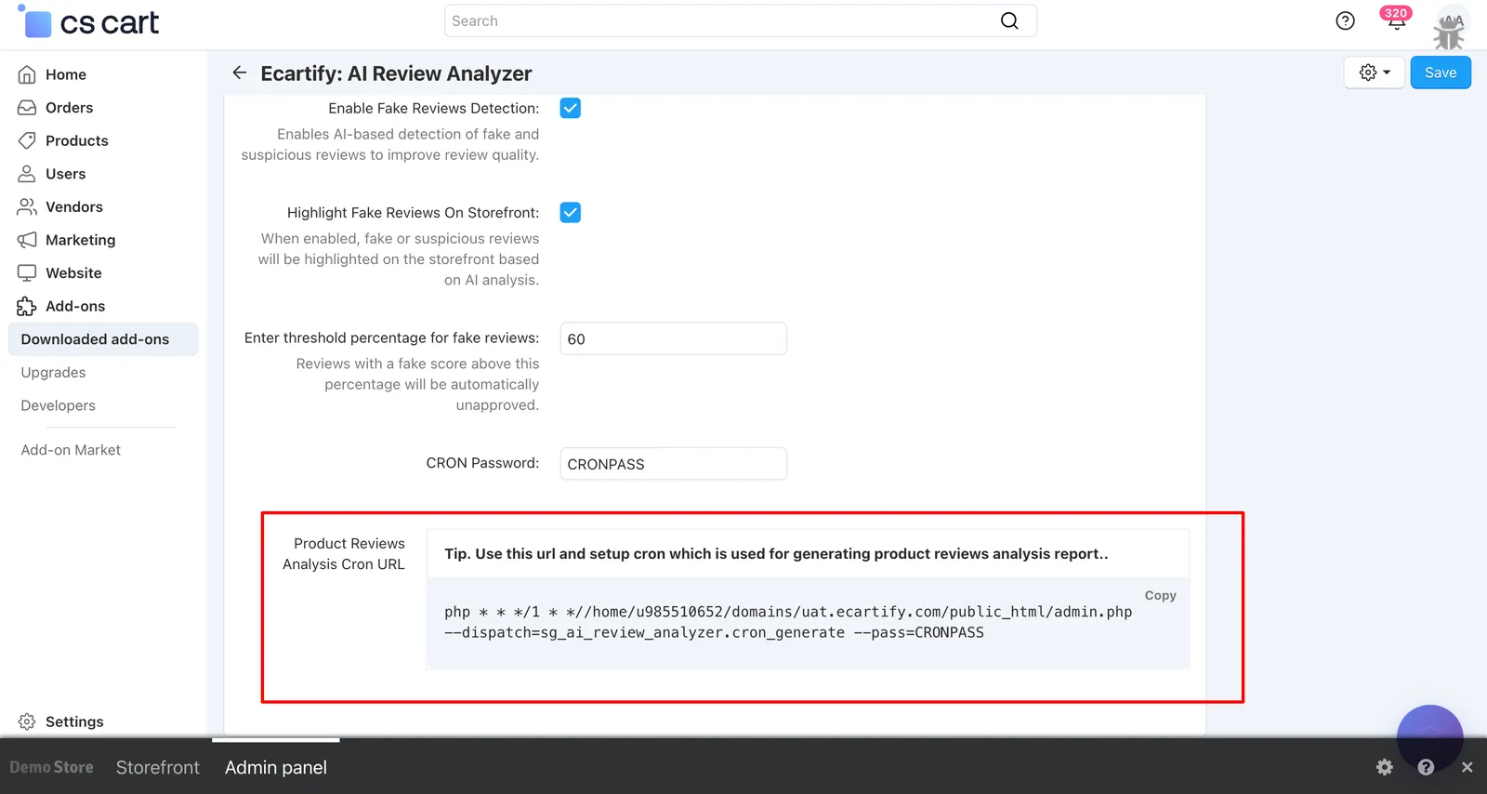The image size is (1487, 794).
Task: Click the purple floating chat bubble
Action: 1429,737
